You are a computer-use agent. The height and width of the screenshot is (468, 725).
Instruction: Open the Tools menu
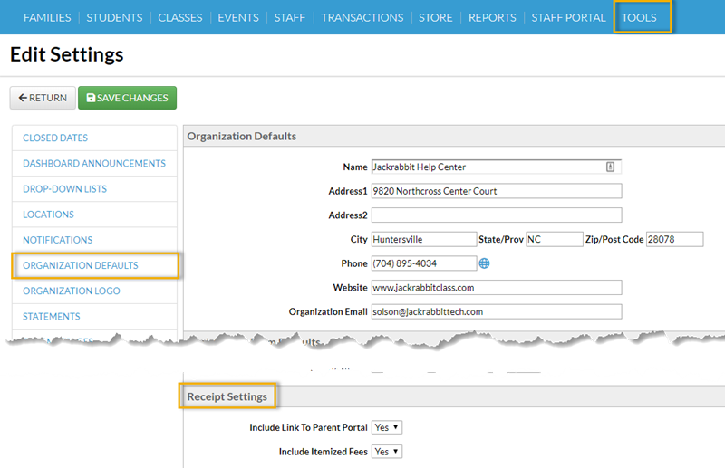pyautogui.click(x=639, y=17)
